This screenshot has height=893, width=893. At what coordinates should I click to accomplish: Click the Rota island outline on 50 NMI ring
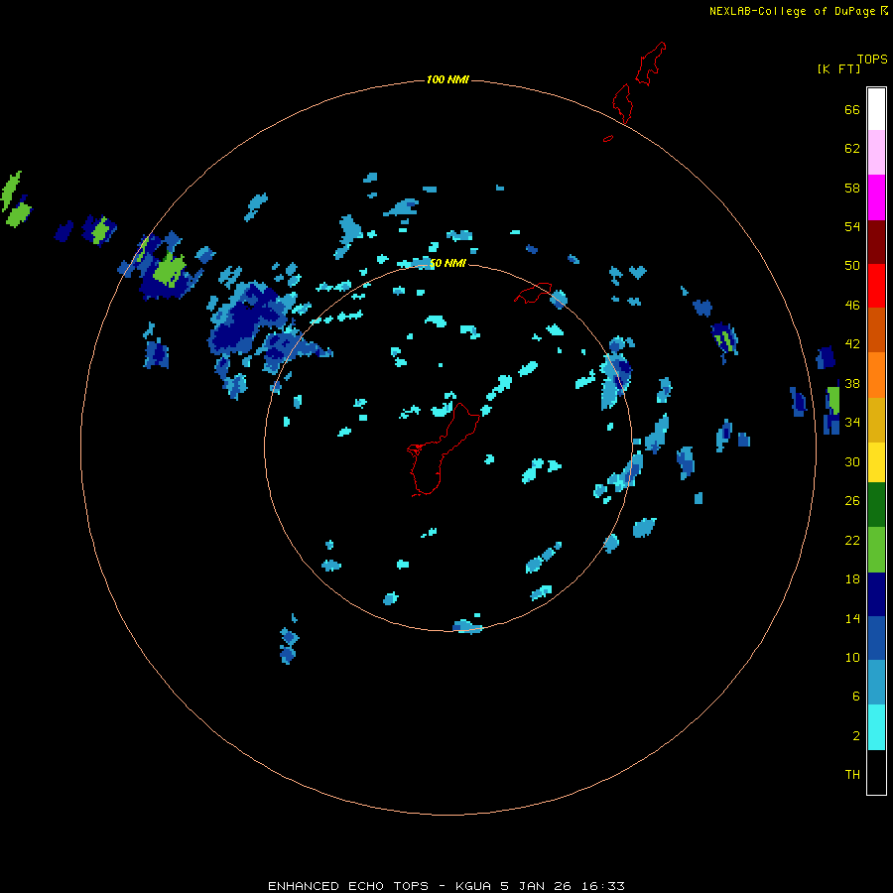point(534,293)
